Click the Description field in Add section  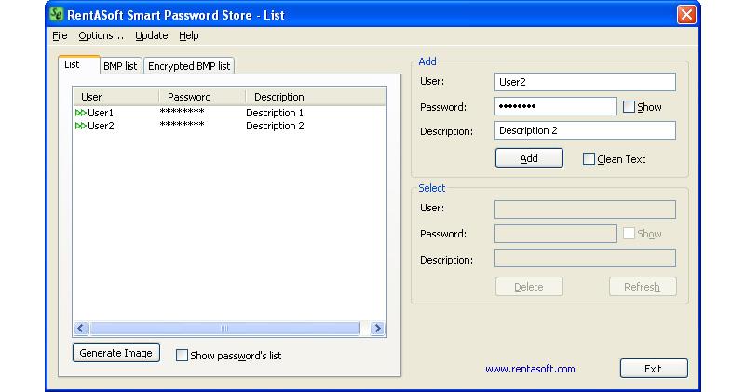[x=585, y=130]
